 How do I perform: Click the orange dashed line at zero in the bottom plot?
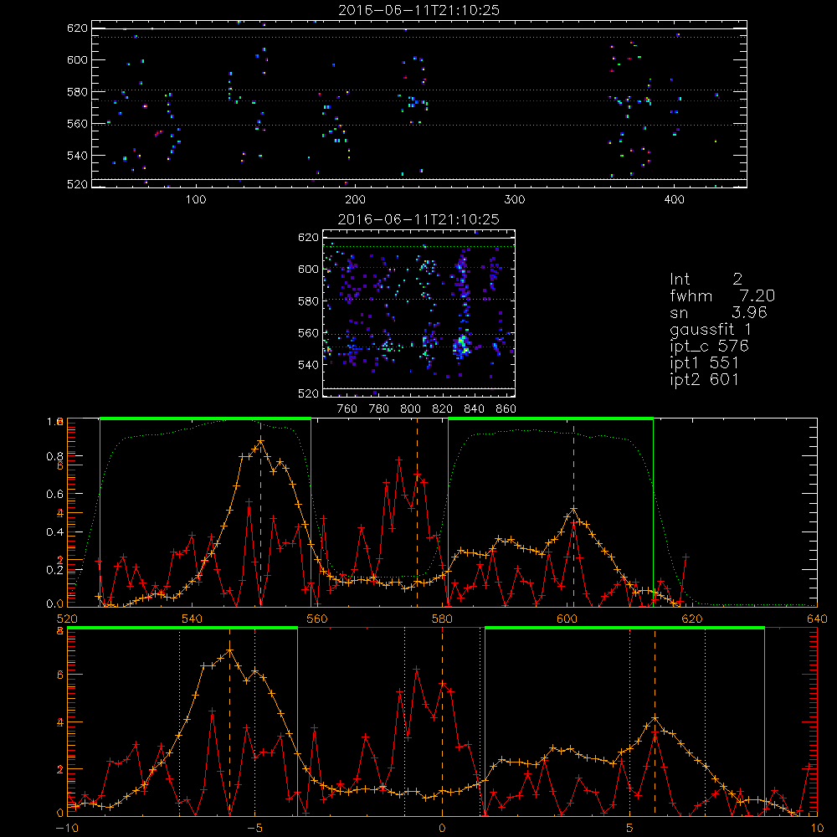pyautogui.click(x=443, y=721)
